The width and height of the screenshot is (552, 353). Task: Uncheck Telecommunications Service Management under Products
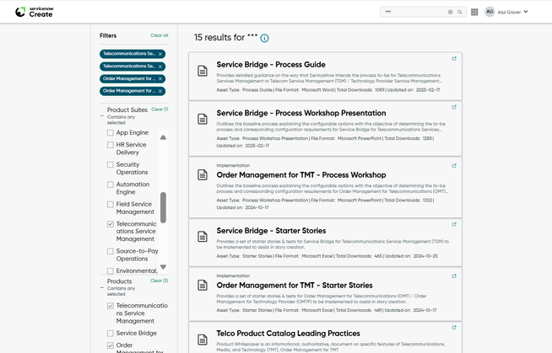coord(111,306)
